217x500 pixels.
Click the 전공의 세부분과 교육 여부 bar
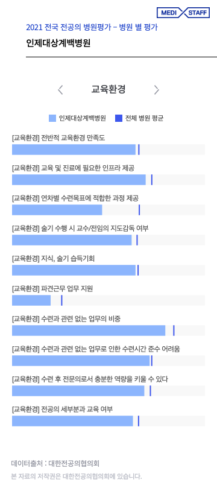108,421
